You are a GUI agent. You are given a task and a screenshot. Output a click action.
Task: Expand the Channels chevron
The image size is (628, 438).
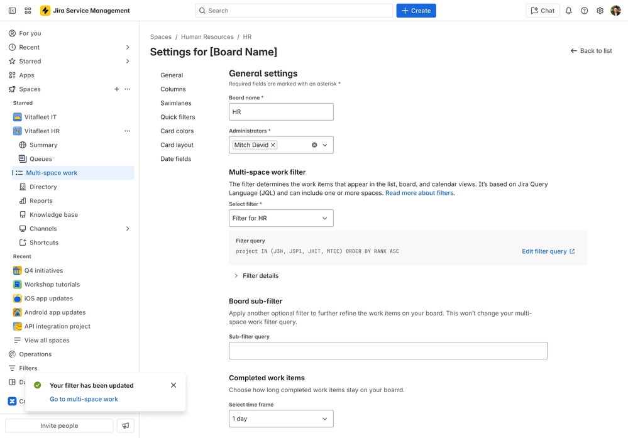click(x=128, y=229)
